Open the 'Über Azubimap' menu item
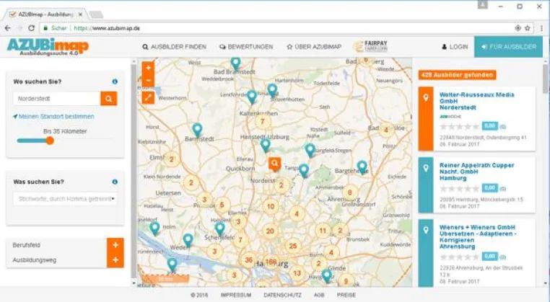The width and height of the screenshot is (550, 302). coord(314,47)
